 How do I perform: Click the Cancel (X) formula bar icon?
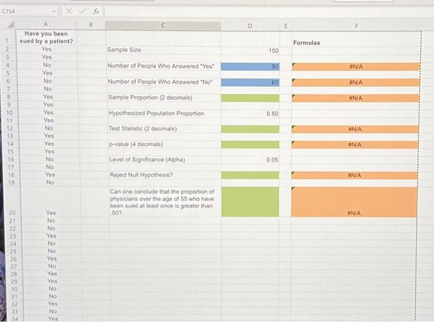[x=69, y=11]
